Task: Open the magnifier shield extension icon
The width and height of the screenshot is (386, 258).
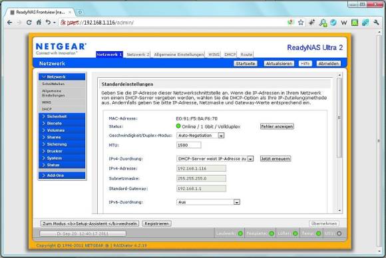Action: (x=323, y=23)
